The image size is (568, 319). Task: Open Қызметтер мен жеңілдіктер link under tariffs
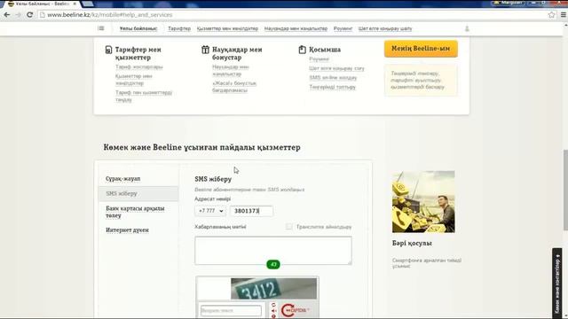(134, 80)
